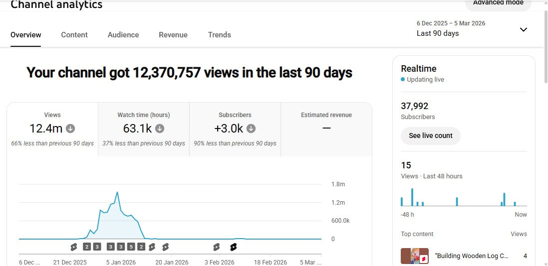Select the Estimated revenue metric card
Image resolution: width=548 pixels, height=266 pixels.
pyautogui.click(x=326, y=129)
